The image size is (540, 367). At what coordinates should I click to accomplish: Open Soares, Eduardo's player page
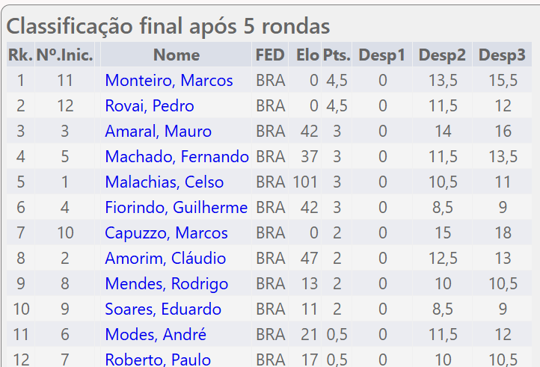(x=163, y=309)
